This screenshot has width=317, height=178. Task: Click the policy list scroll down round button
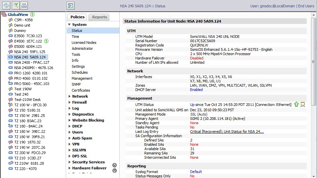click(x=114, y=171)
